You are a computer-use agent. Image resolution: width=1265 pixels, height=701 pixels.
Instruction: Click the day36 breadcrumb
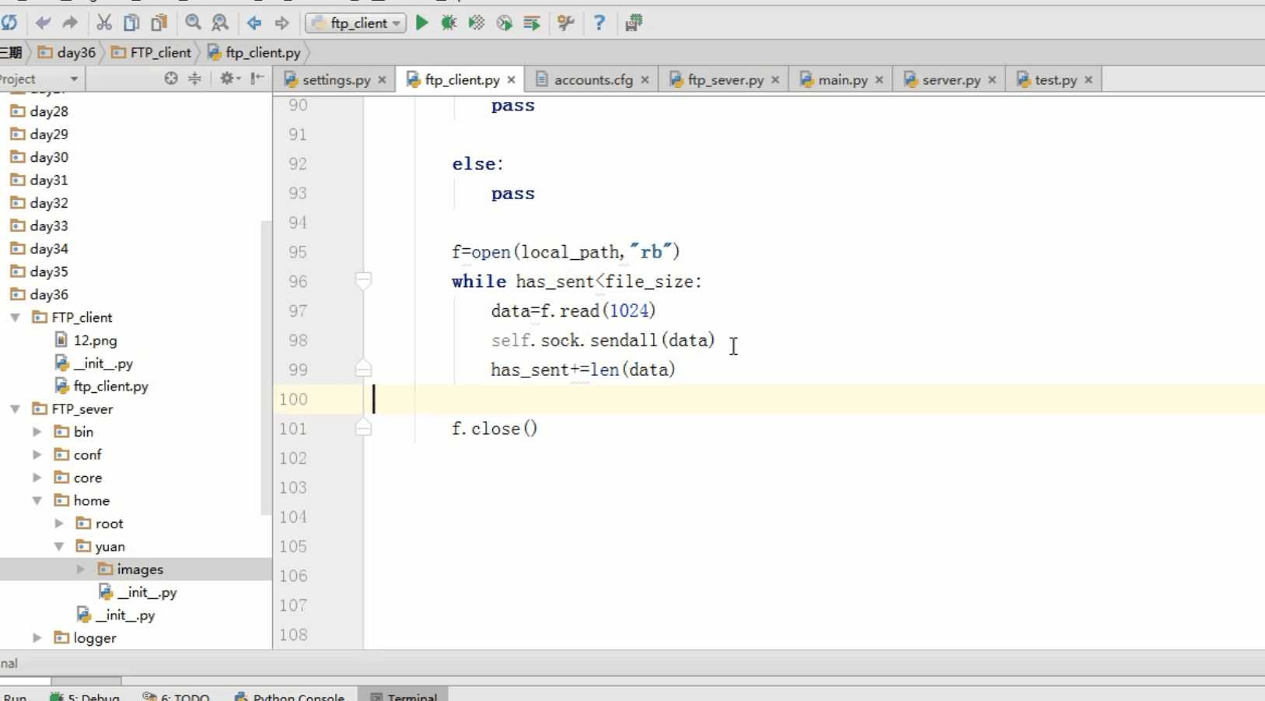click(67, 52)
